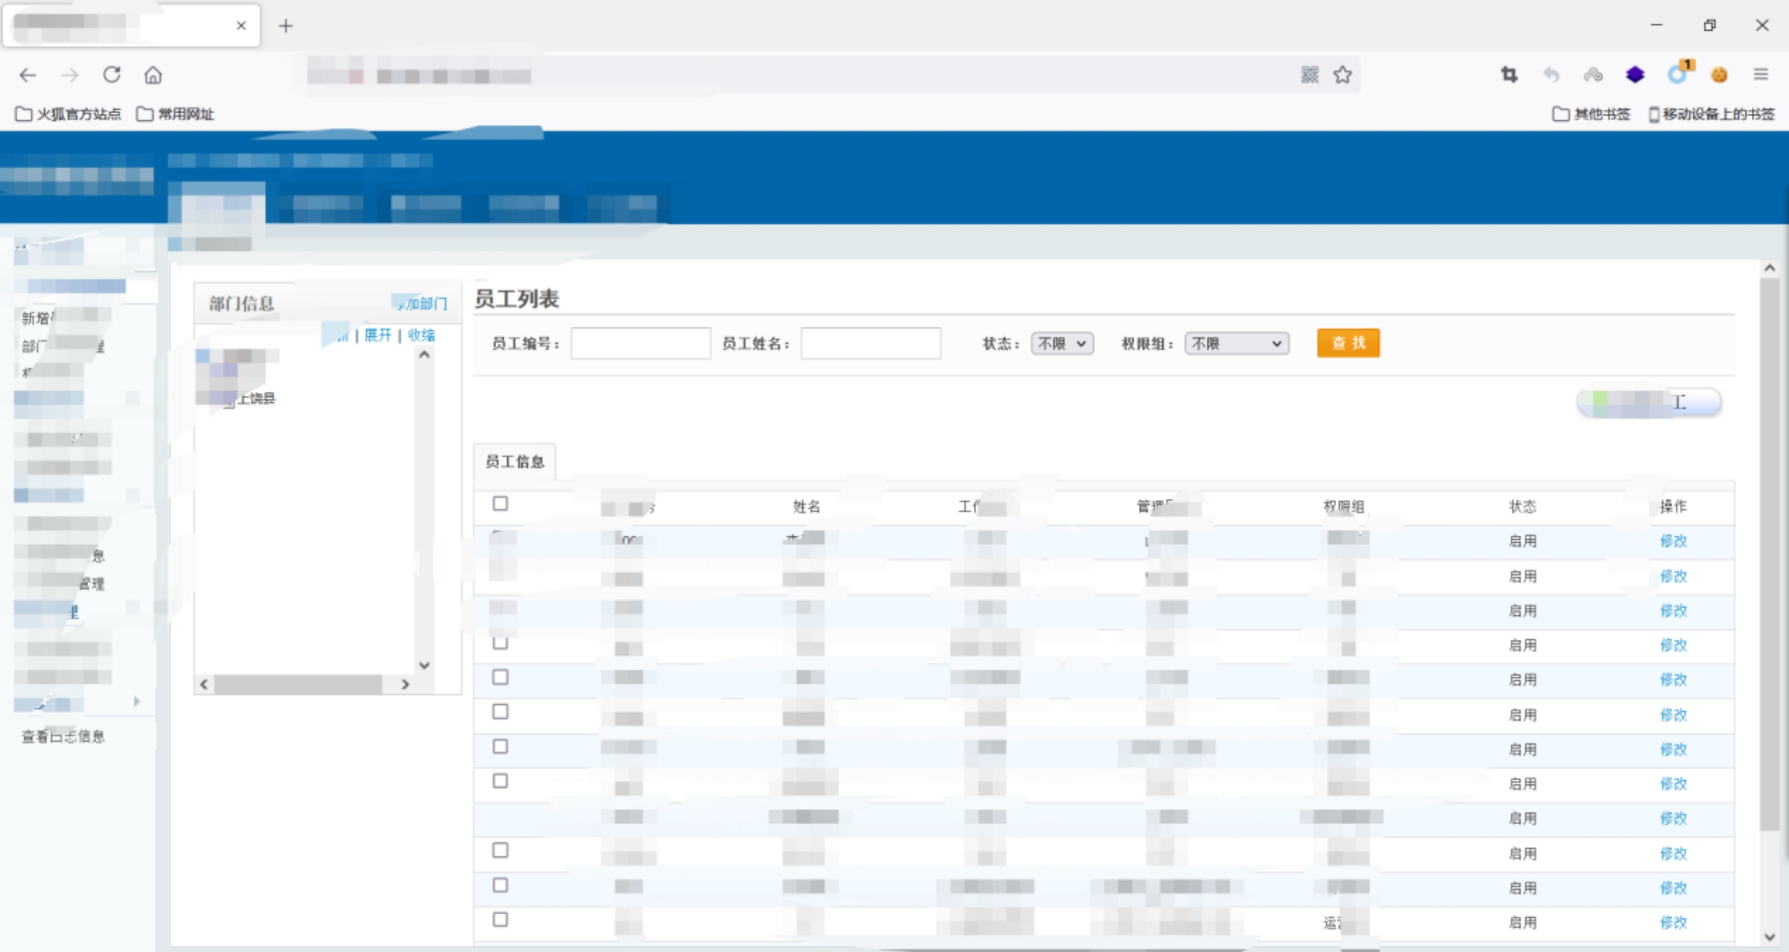Screen dimensions: 1789x952
Task: Bookmark page with the star icon
Action: [1342, 75]
